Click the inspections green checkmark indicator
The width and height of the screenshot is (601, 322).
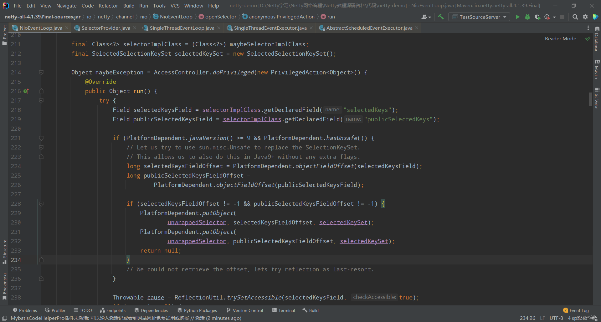coord(588,38)
